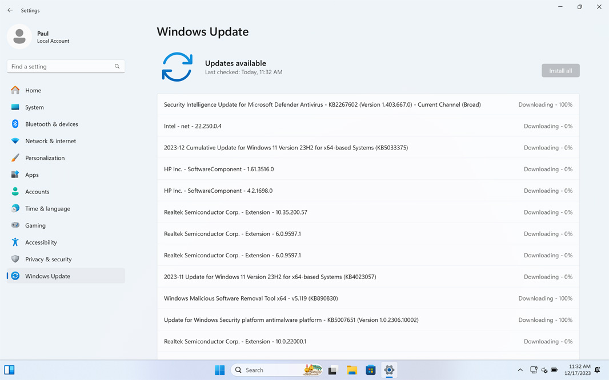Click the System monitor icon

click(x=15, y=107)
